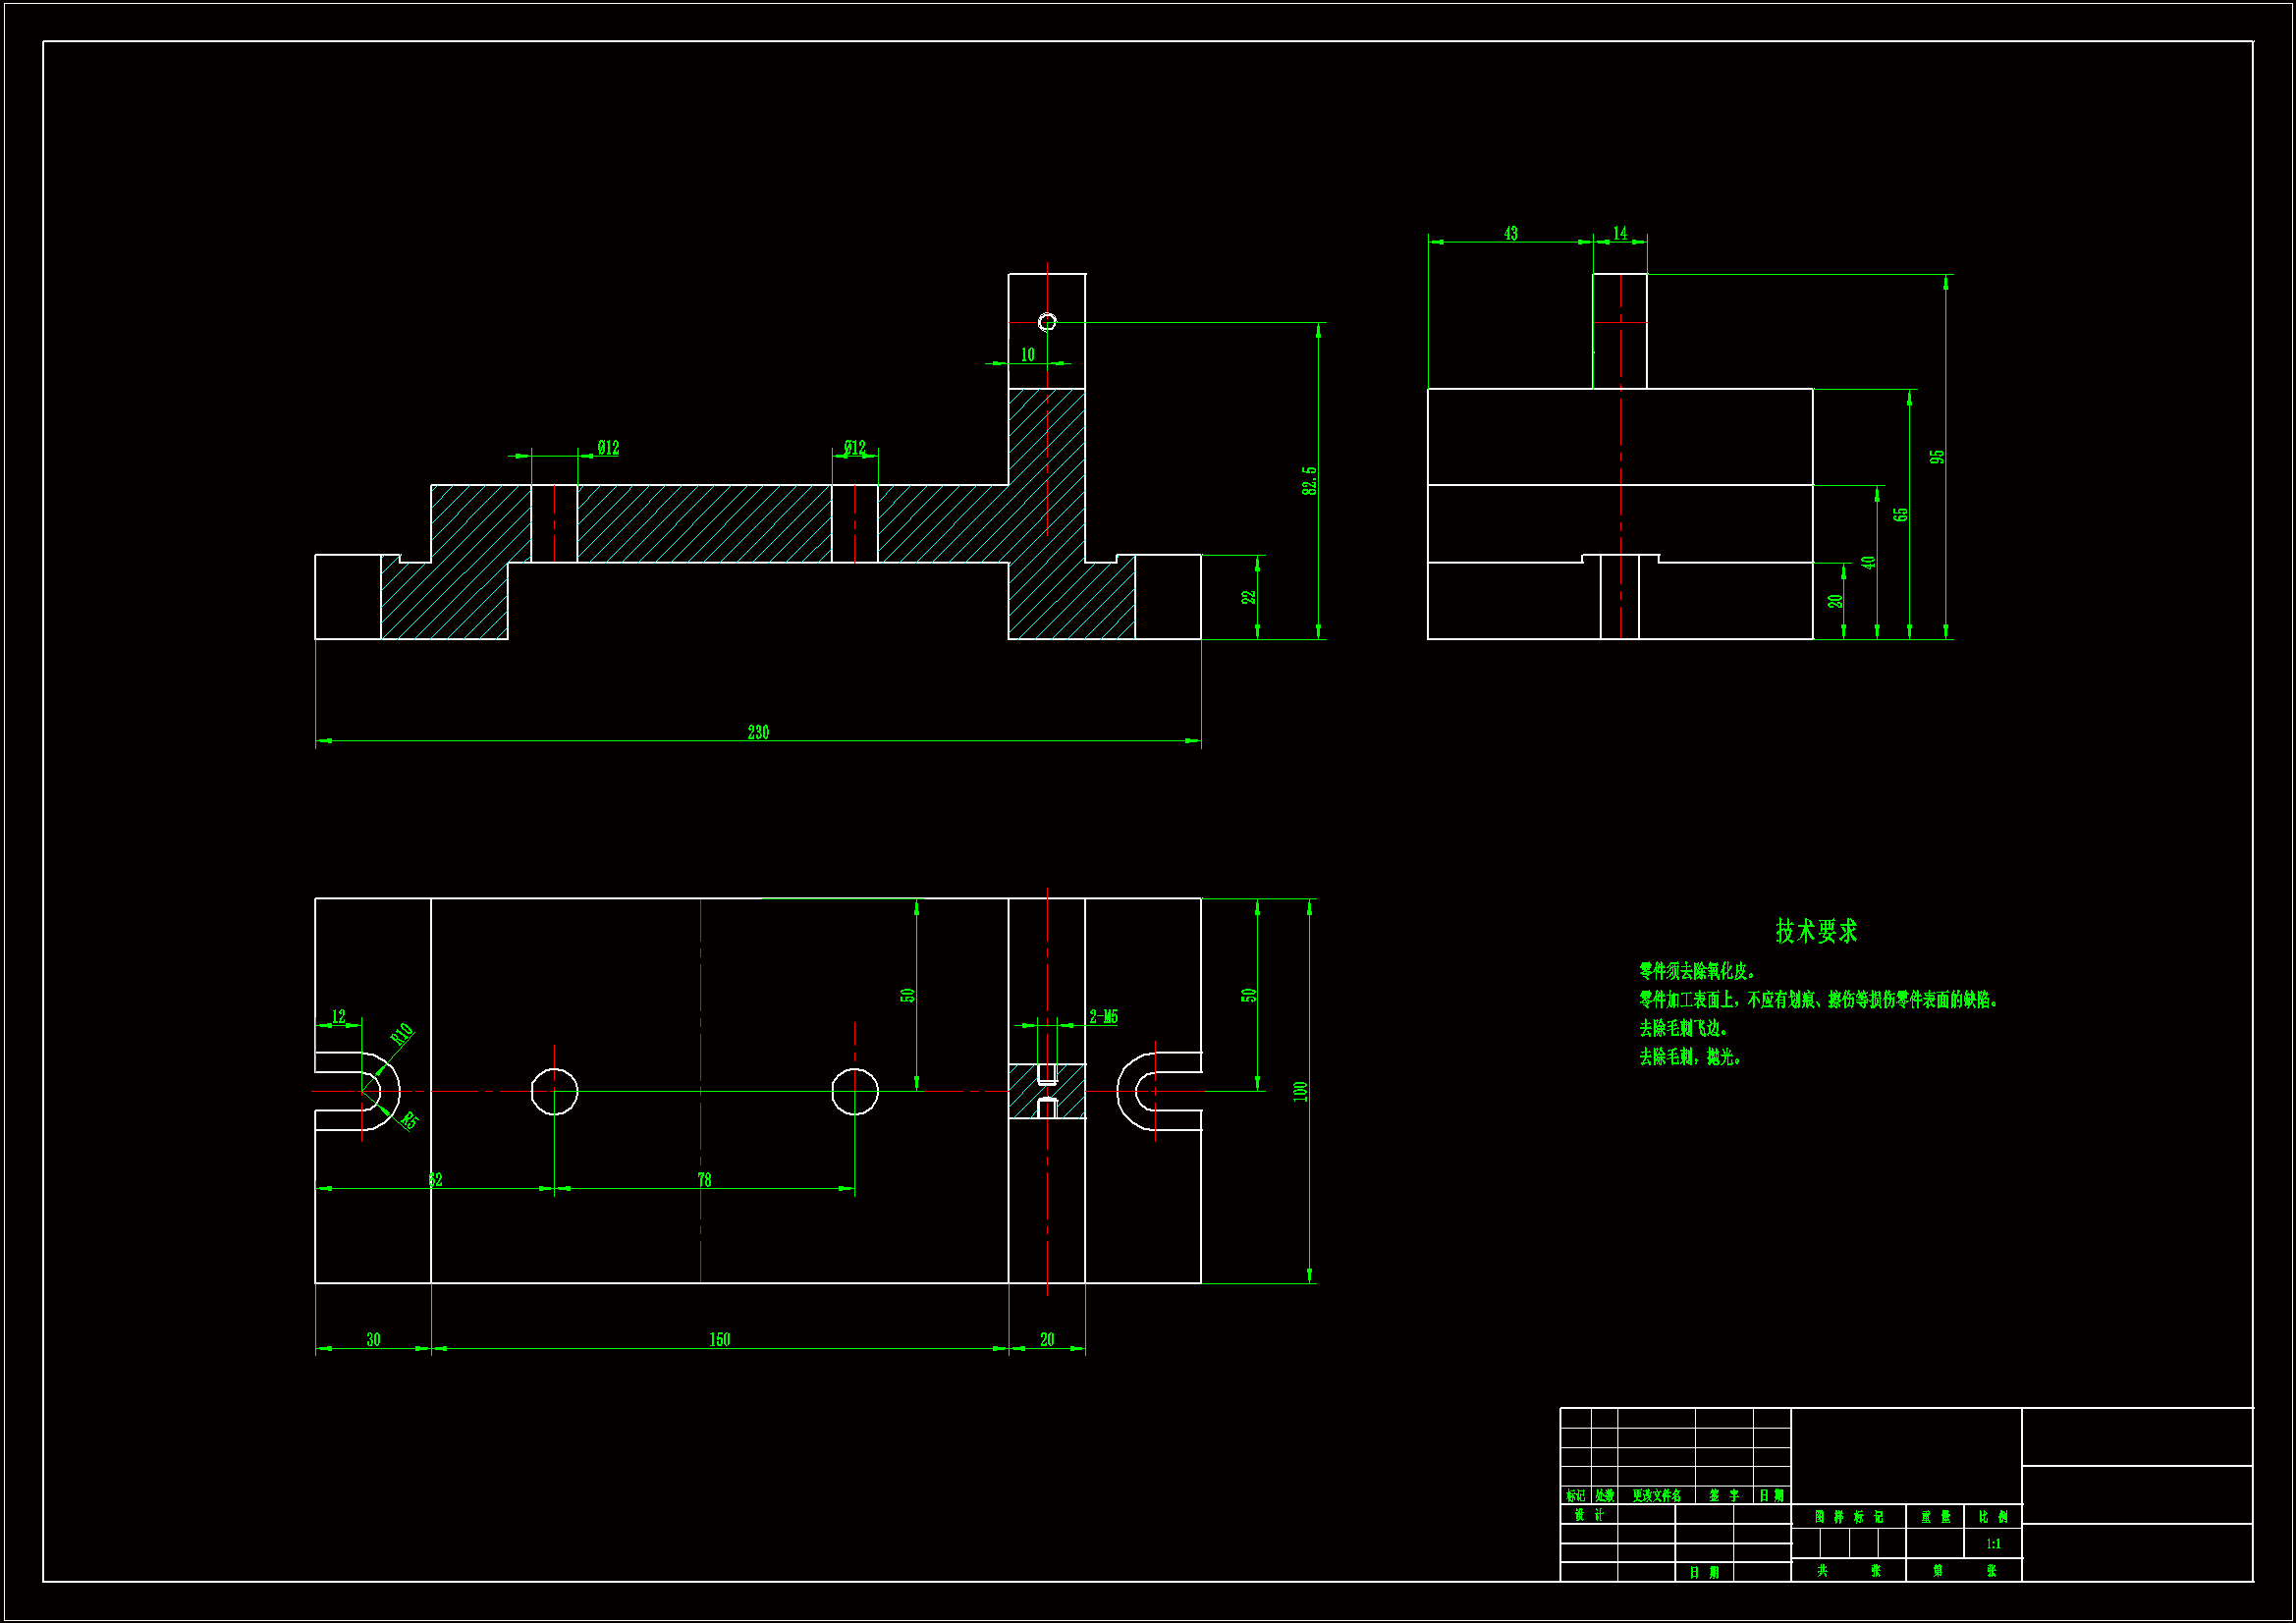Click the 100 width dimension text

click(1300, 1091)
